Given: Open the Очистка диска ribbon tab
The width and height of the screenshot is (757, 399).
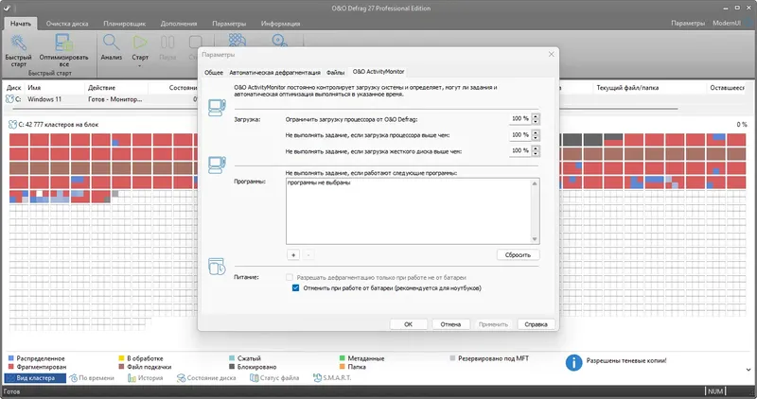Looking at the screenshot, I should (67, 23).
